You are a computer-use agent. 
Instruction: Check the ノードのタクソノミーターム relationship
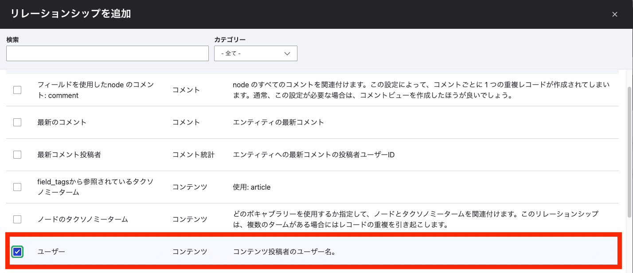[17, 219]
